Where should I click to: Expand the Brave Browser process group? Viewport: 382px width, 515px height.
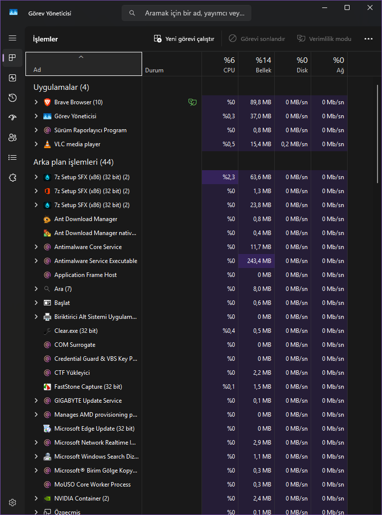click(x=36, y=102)
